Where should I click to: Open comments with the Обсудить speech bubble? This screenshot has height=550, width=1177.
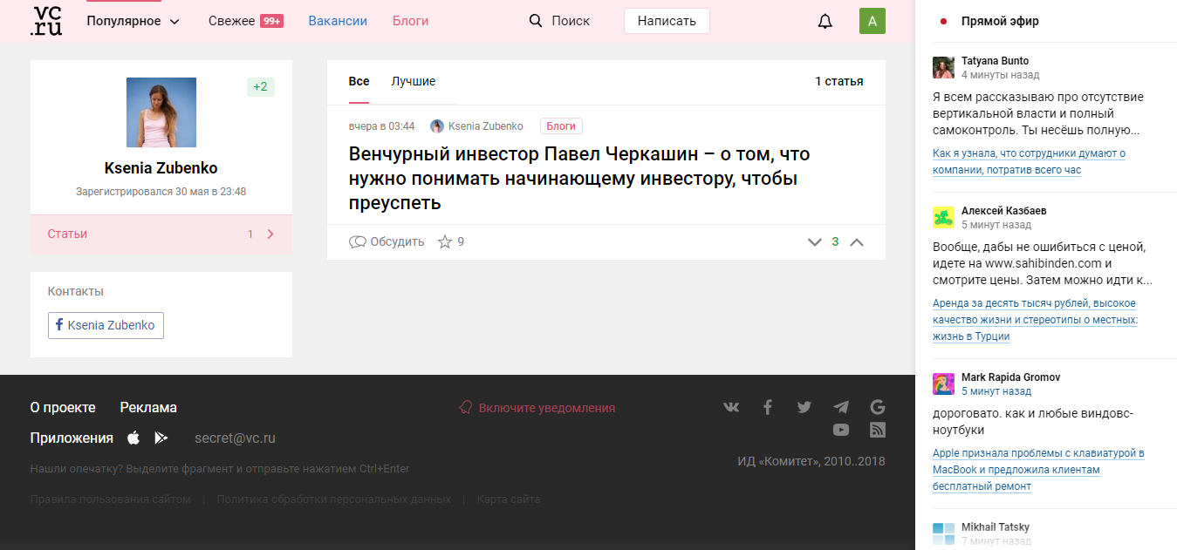[387, 241]
